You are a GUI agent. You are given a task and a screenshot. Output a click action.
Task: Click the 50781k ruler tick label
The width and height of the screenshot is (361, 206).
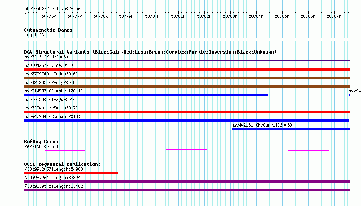point(178,17)
